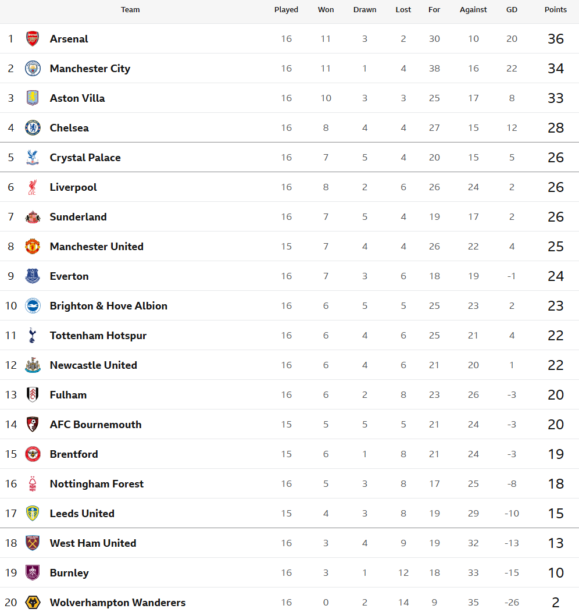Click the Team column header
Image resolution: width=579 pixels, height=616 pixels.
[x=130, y=10]
